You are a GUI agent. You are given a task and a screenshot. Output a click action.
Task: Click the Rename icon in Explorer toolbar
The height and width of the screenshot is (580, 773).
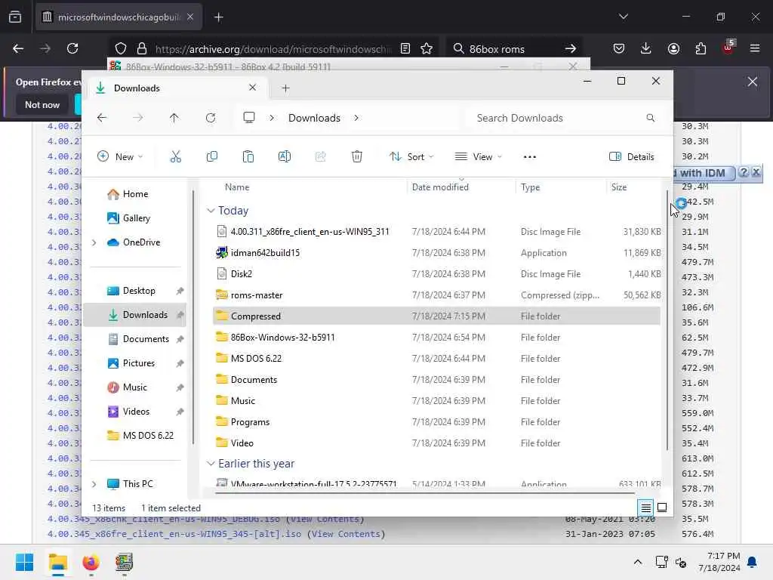[x=285, y=157]
